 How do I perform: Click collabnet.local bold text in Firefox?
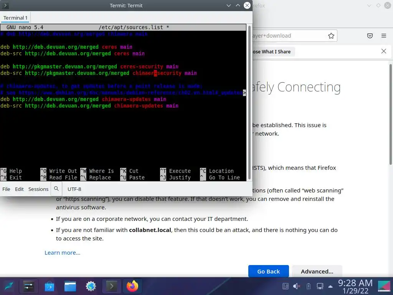[150, 230]
